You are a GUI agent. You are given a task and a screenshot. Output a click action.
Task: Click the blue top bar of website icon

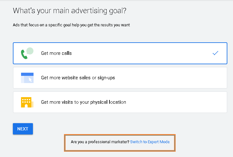click(x=27, y=74)
